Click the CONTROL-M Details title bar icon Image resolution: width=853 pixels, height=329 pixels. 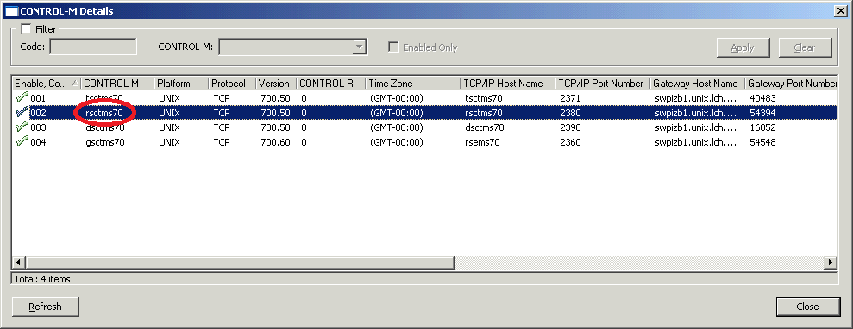coord(11,10)
